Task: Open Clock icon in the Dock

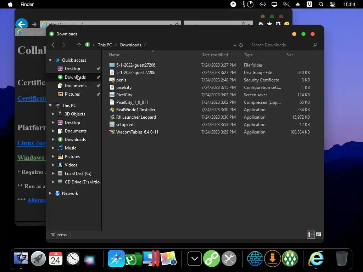Action: pos(73,259)
